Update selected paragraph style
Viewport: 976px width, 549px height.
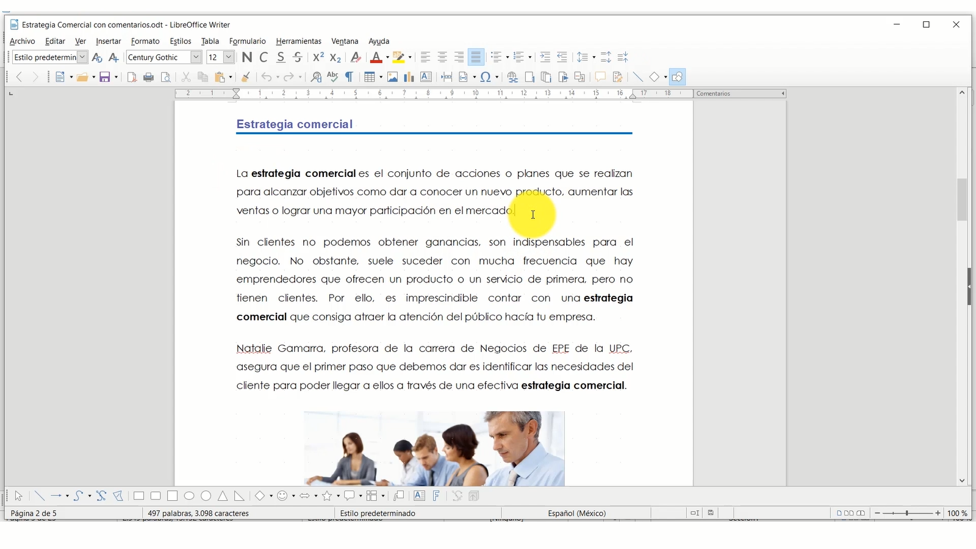point(96,57)
